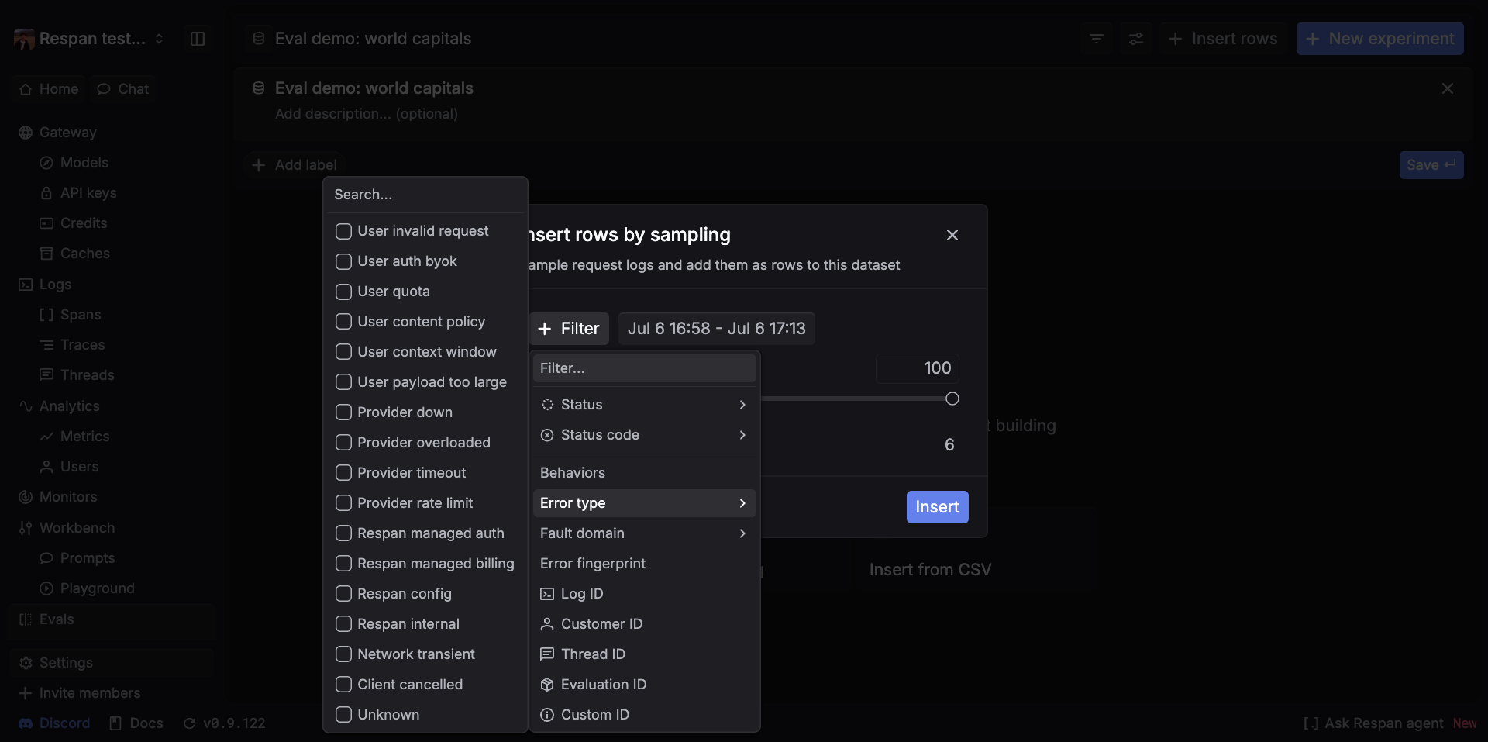Click the blue Insert button
The height and width of the screenshot is (742, 1488).
point(937,507)
